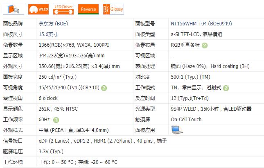Click the 工作环境 row label
Screen dimensions: 264x168
pyautogui.click(x=13, y=162)
